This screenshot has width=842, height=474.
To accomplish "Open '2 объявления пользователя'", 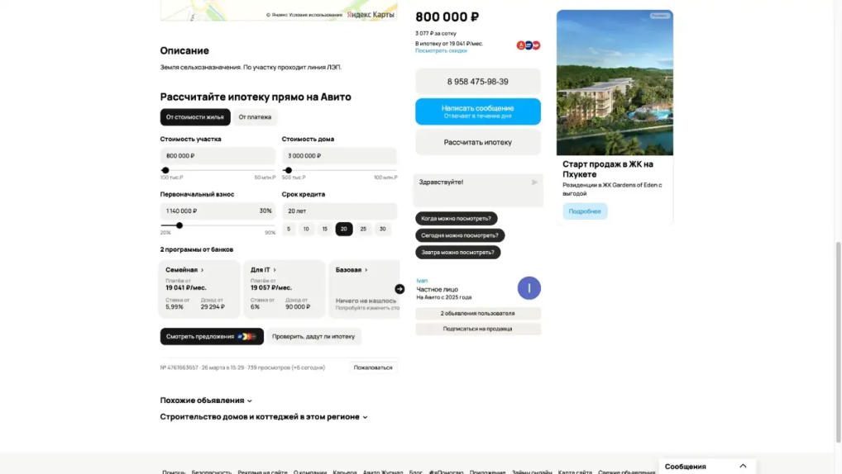I will pyautogui.click(x=478, y=313).
